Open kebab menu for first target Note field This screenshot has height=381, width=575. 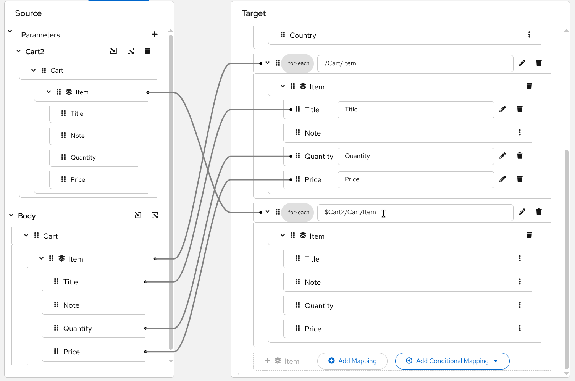pyautogui.click(x=520, y=132)
